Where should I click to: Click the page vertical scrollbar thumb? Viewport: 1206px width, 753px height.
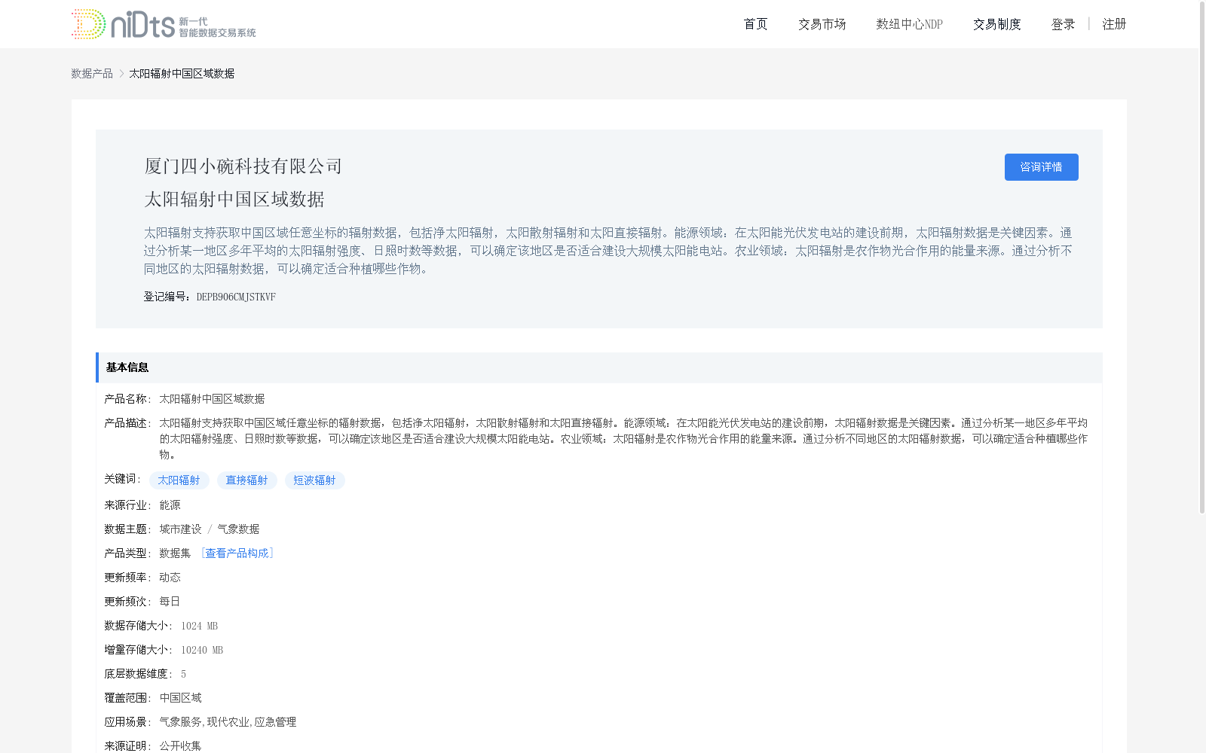(x=1202, y=257)
